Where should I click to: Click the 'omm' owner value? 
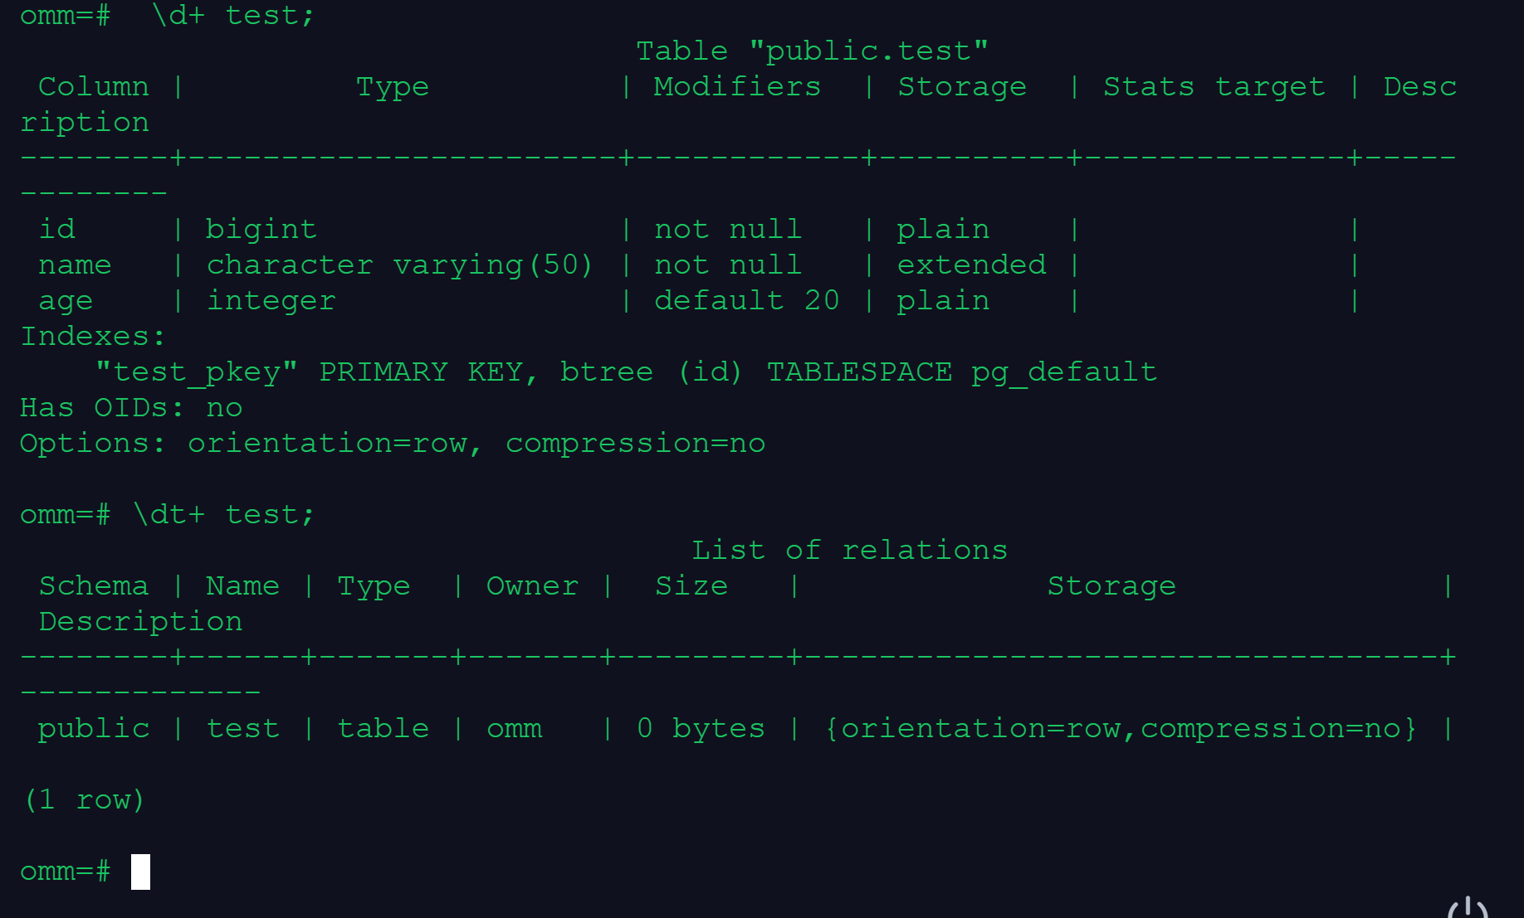514,728
